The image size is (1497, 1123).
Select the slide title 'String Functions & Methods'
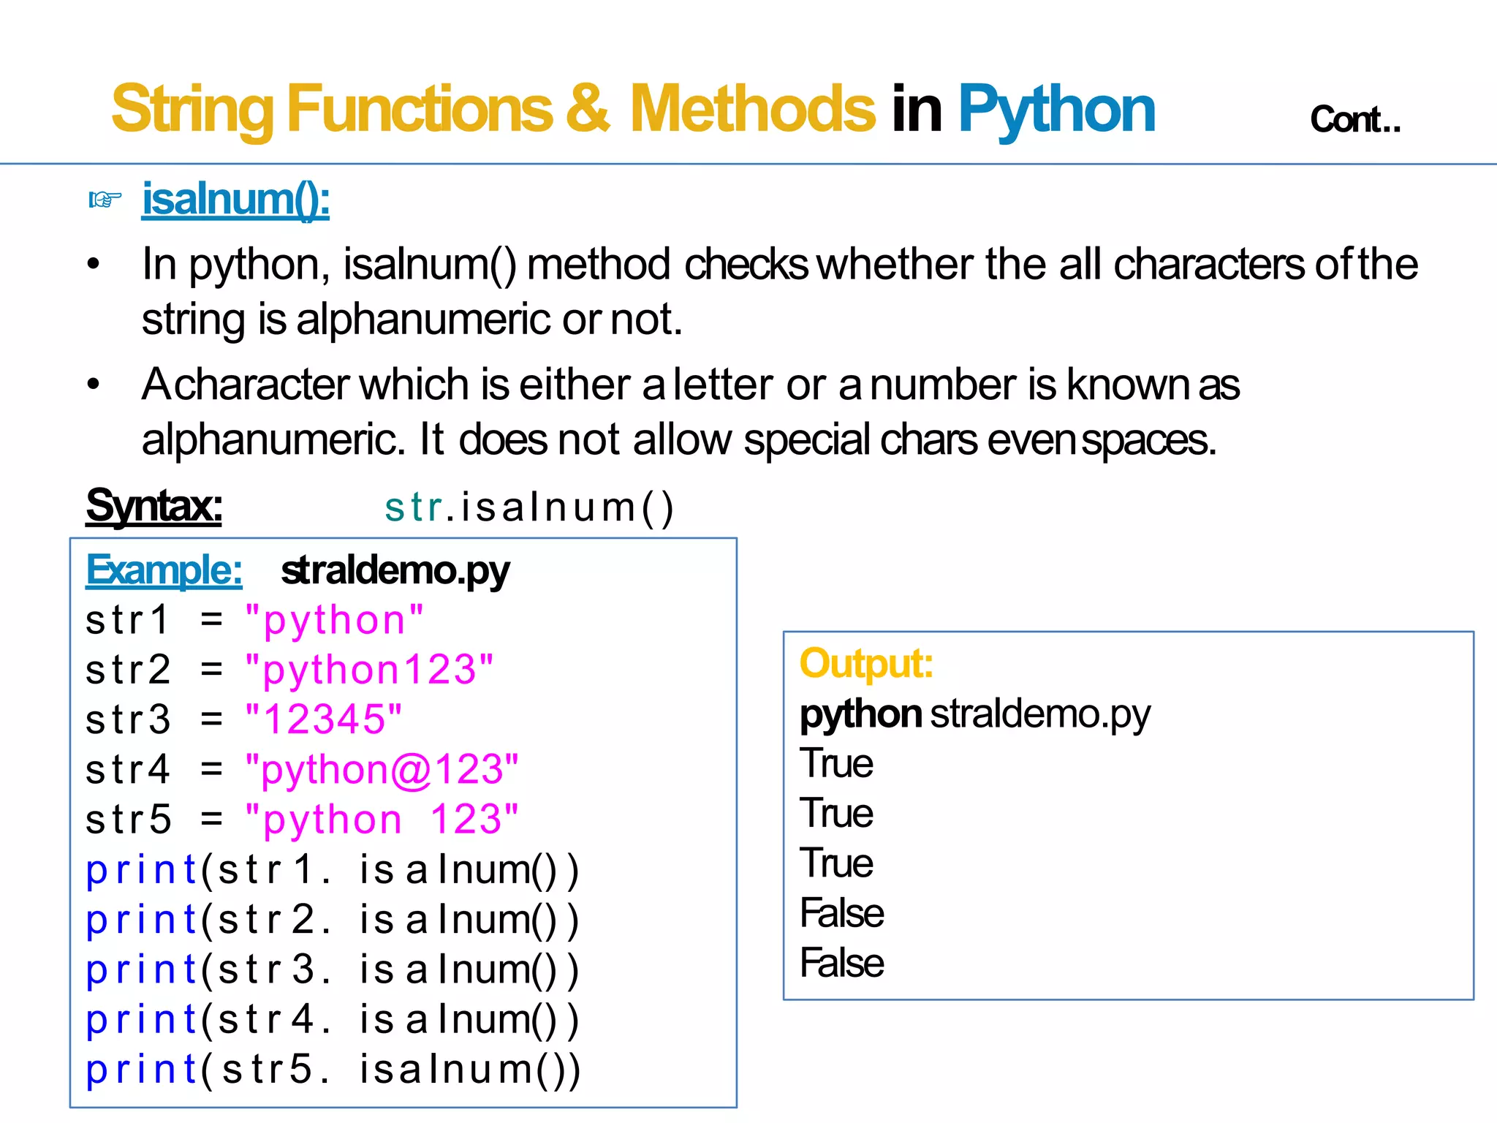pyautogui.click(x=493, y=109)
